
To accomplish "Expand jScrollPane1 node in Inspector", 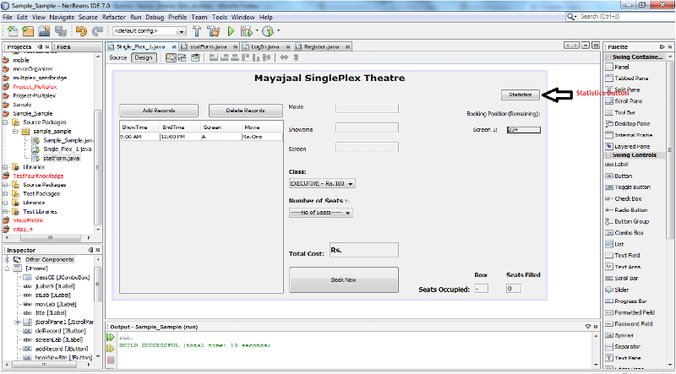I will [x=17, y=323].
